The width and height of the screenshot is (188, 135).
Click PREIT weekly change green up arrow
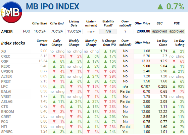[x=71, y=81]
